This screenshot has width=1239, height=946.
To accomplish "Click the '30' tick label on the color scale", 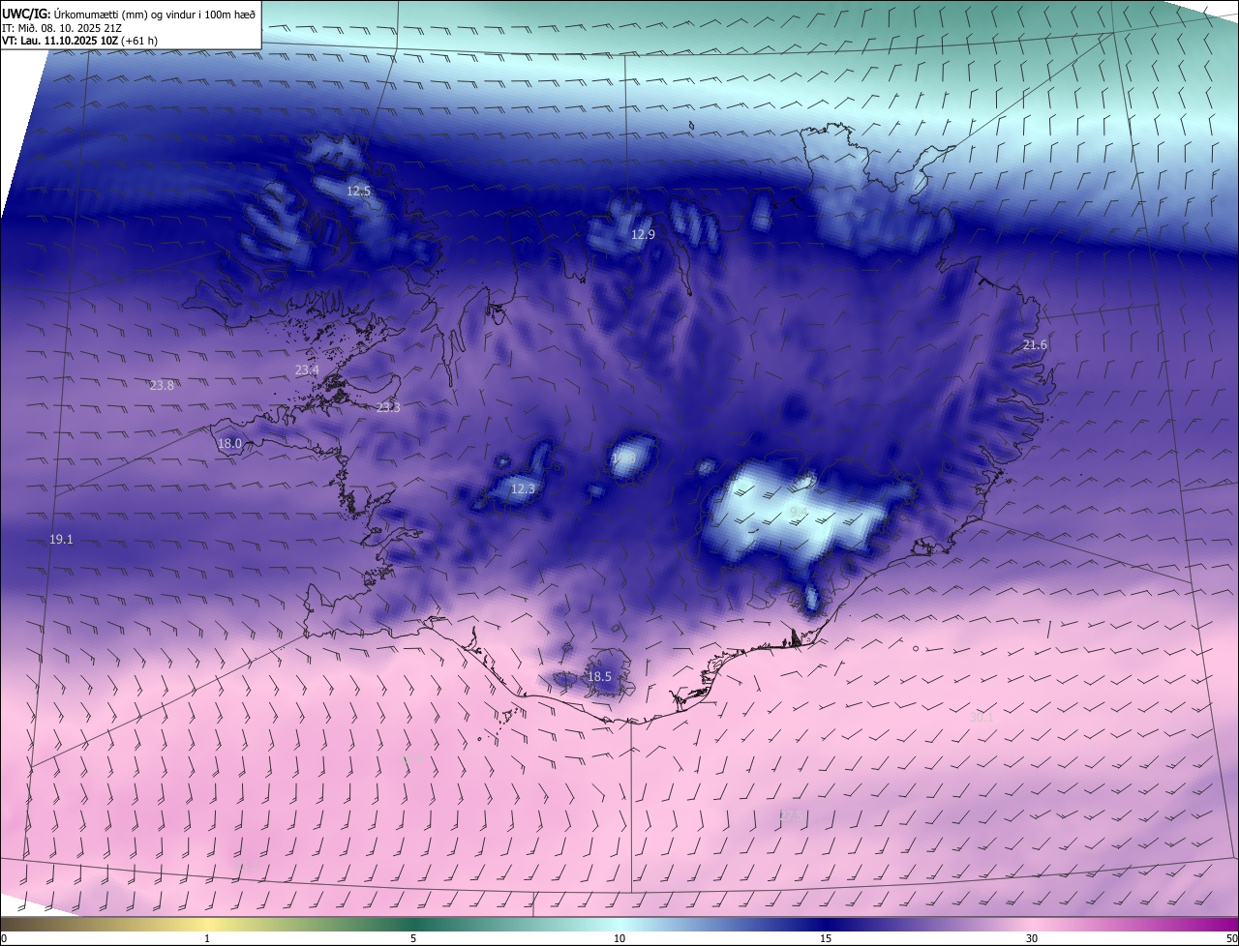I will coord(1032,938).
